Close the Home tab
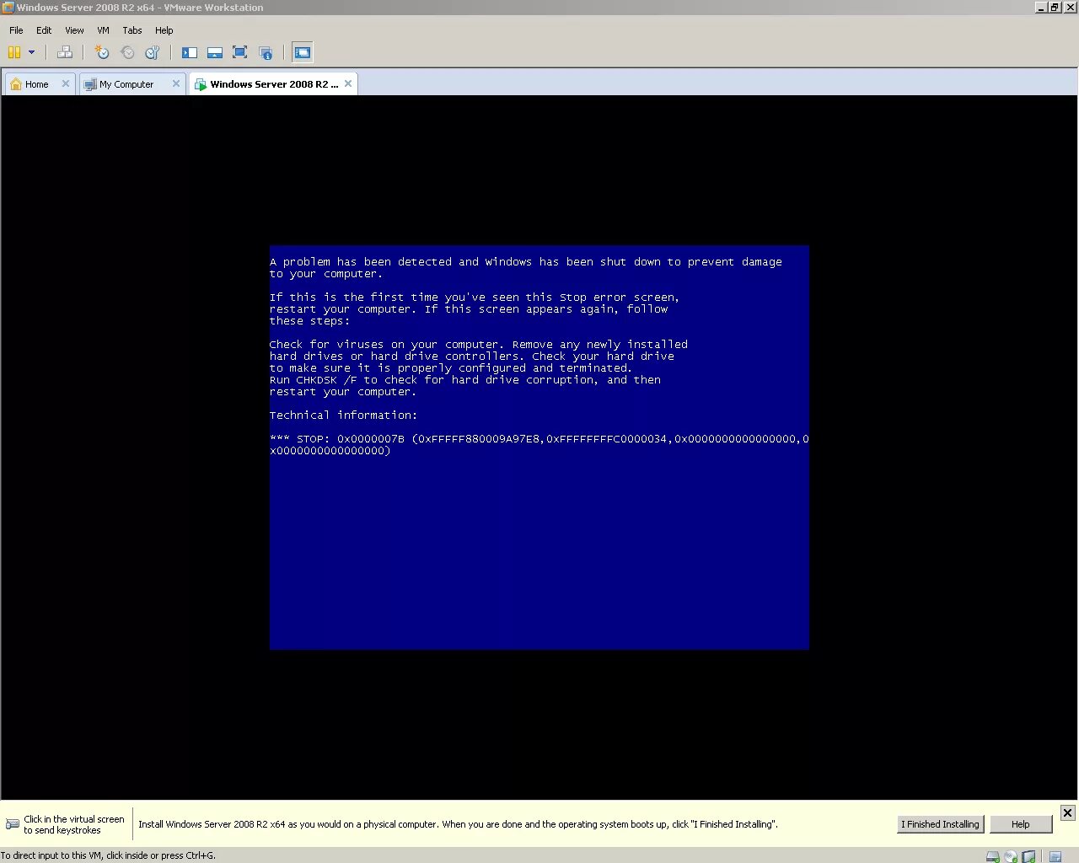The width and height of the screenshot is (1079, 863). 66,83
